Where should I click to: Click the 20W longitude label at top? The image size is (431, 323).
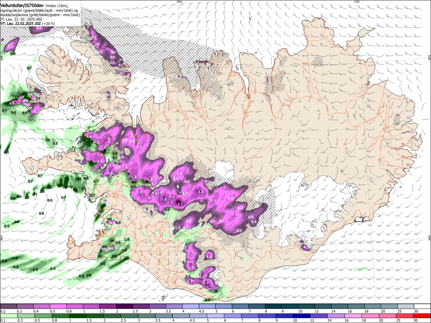coord(179,2)
